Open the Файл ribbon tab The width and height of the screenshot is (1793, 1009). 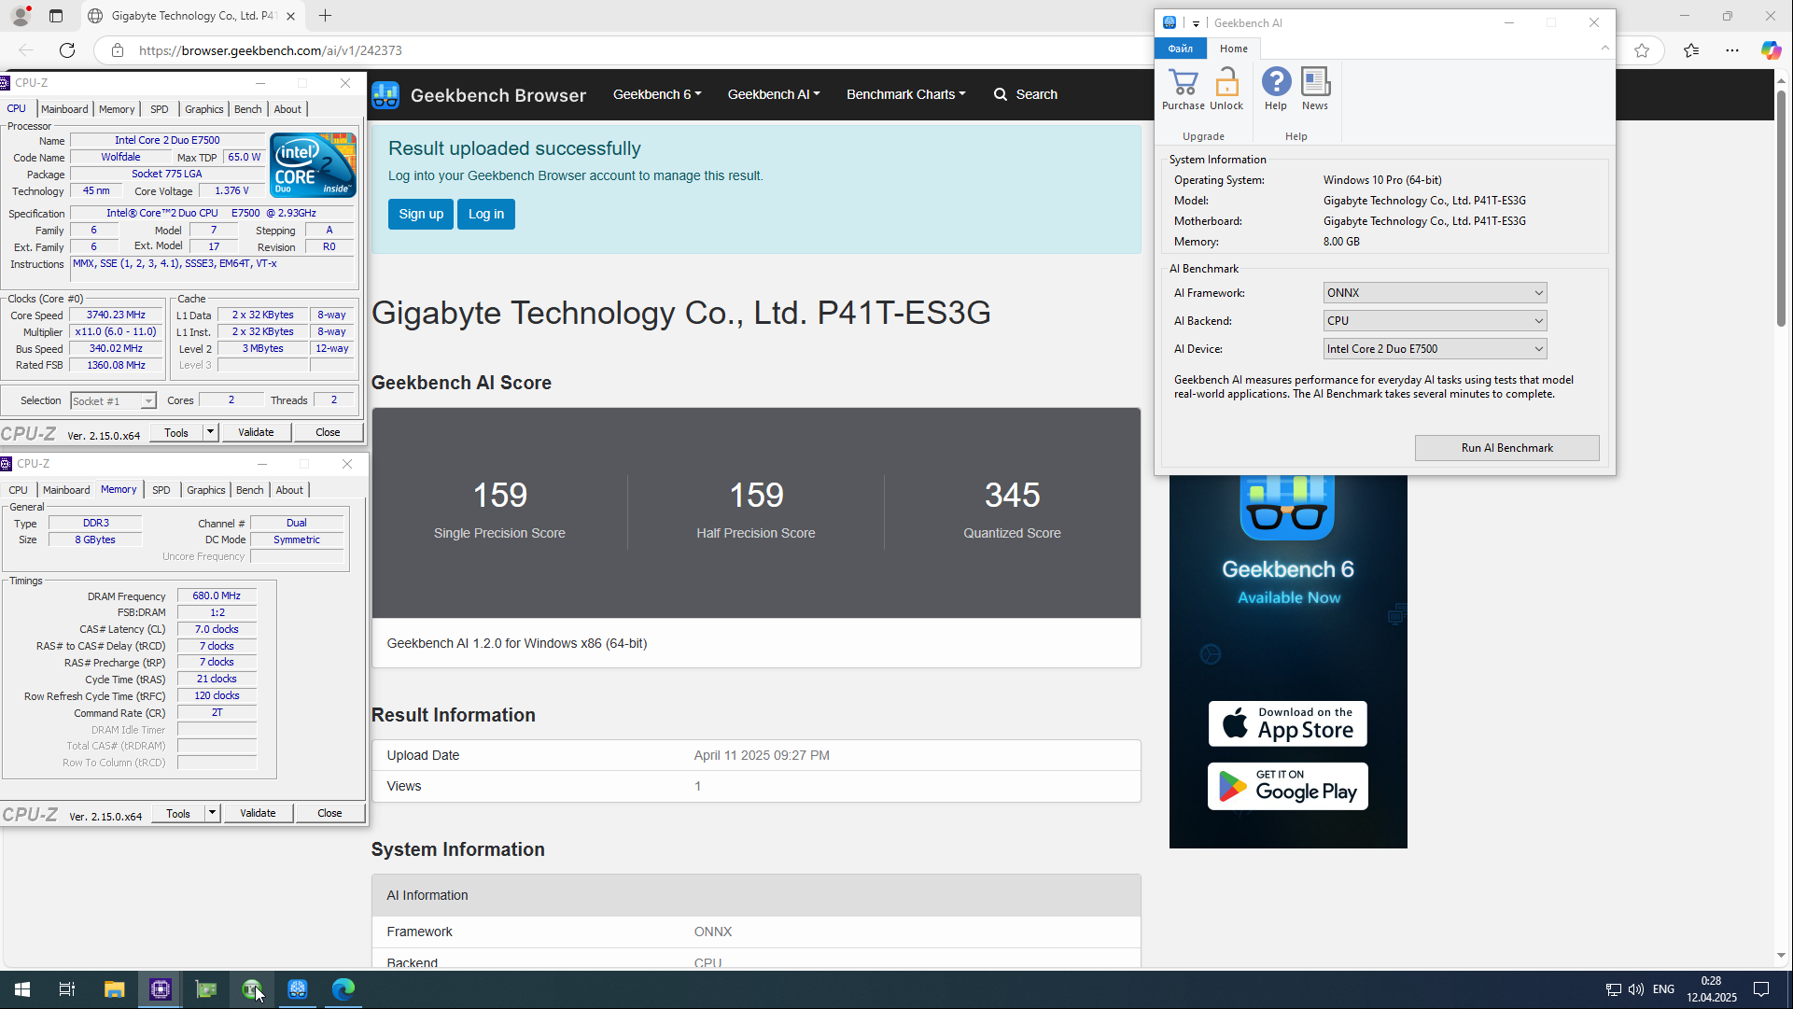[1181, 49]
